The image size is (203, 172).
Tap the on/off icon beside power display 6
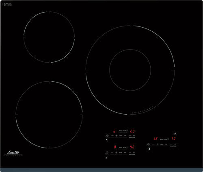point(108,135)
